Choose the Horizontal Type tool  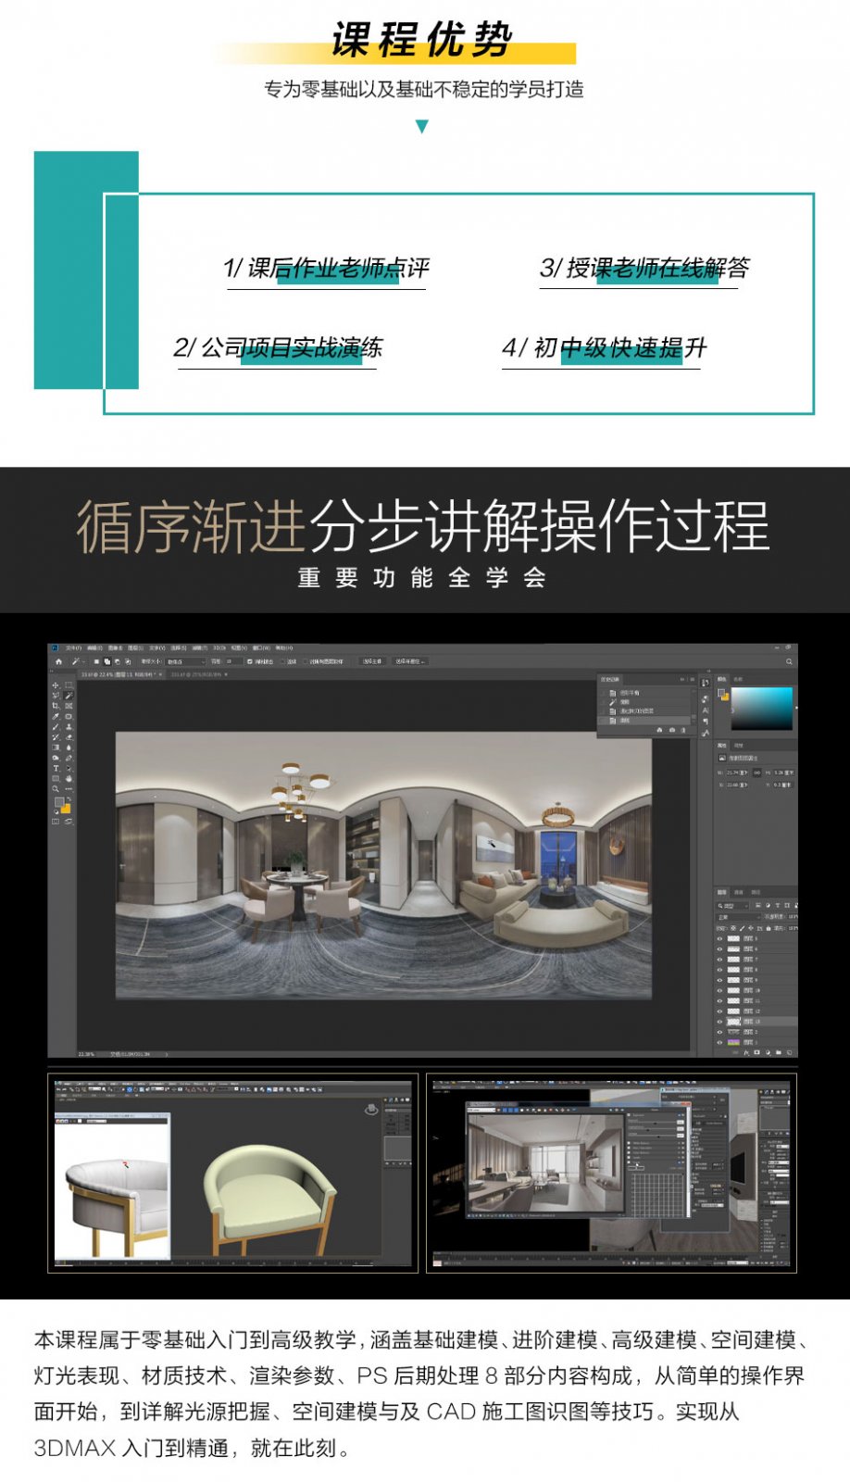[x=56, y=768]
